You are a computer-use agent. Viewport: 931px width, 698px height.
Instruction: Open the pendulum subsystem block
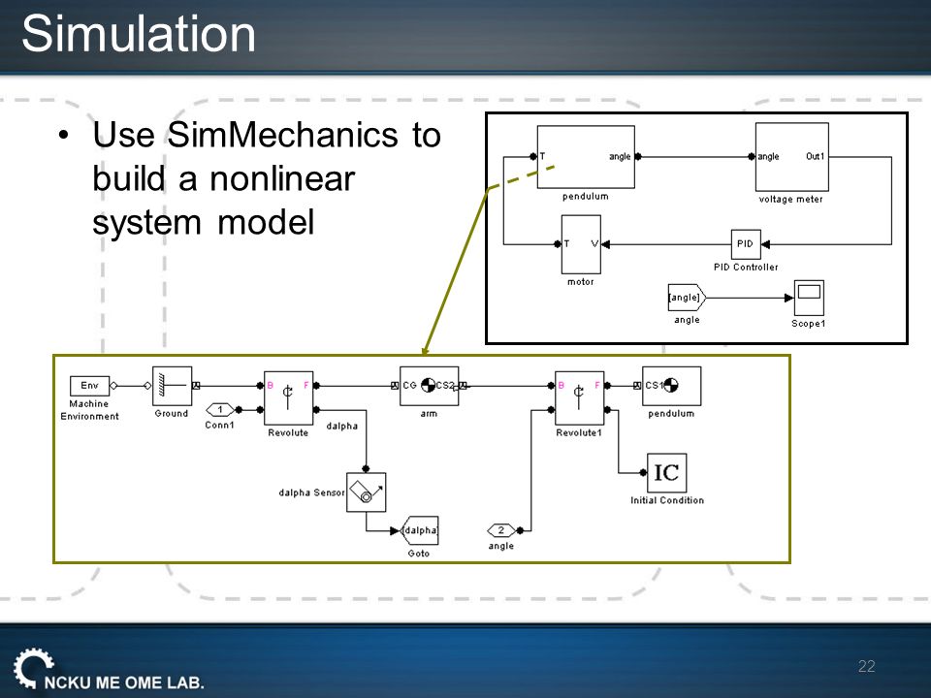pos(586,157)
